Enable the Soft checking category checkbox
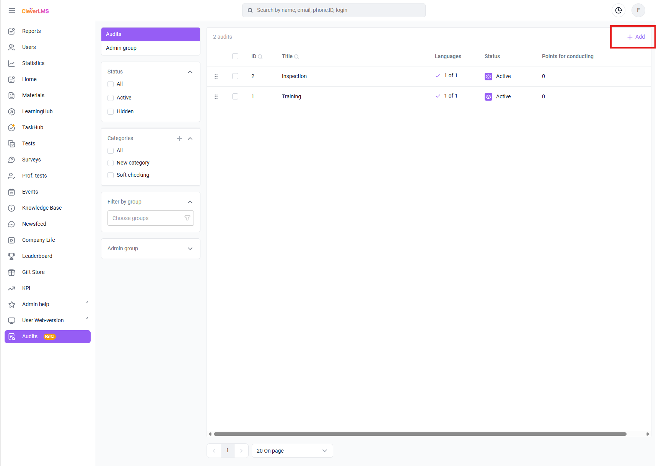 [111, 175]
